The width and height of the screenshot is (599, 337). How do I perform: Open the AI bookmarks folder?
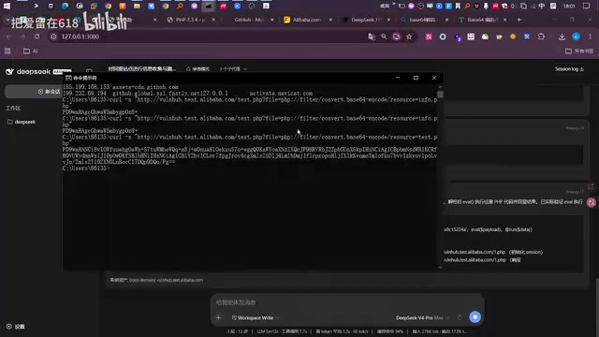pyautogui.click(x=31, y=51)
